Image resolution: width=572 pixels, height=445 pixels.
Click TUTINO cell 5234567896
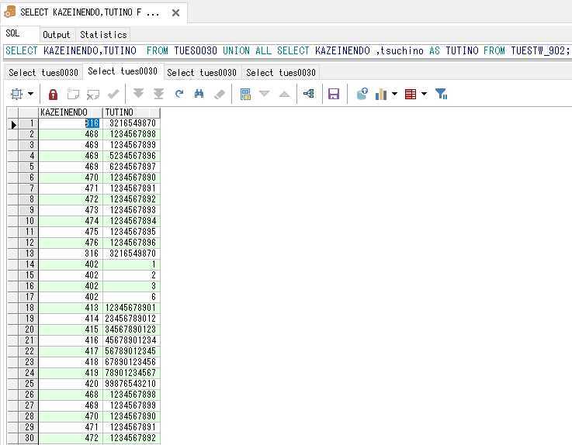[x=131, y=156]
